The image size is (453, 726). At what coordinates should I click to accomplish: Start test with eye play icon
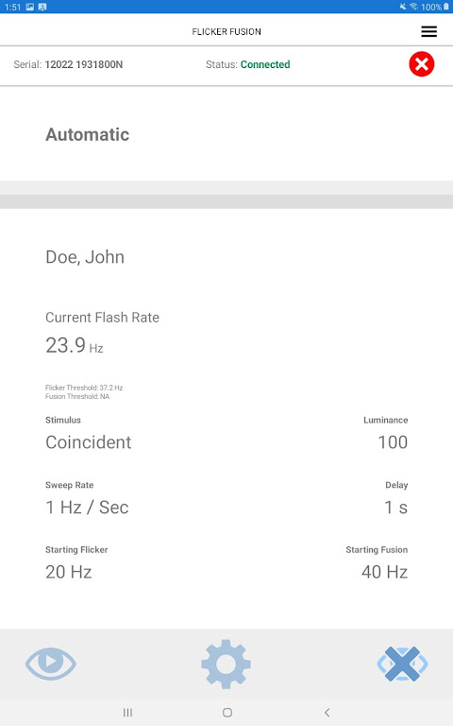click(50, 664)
